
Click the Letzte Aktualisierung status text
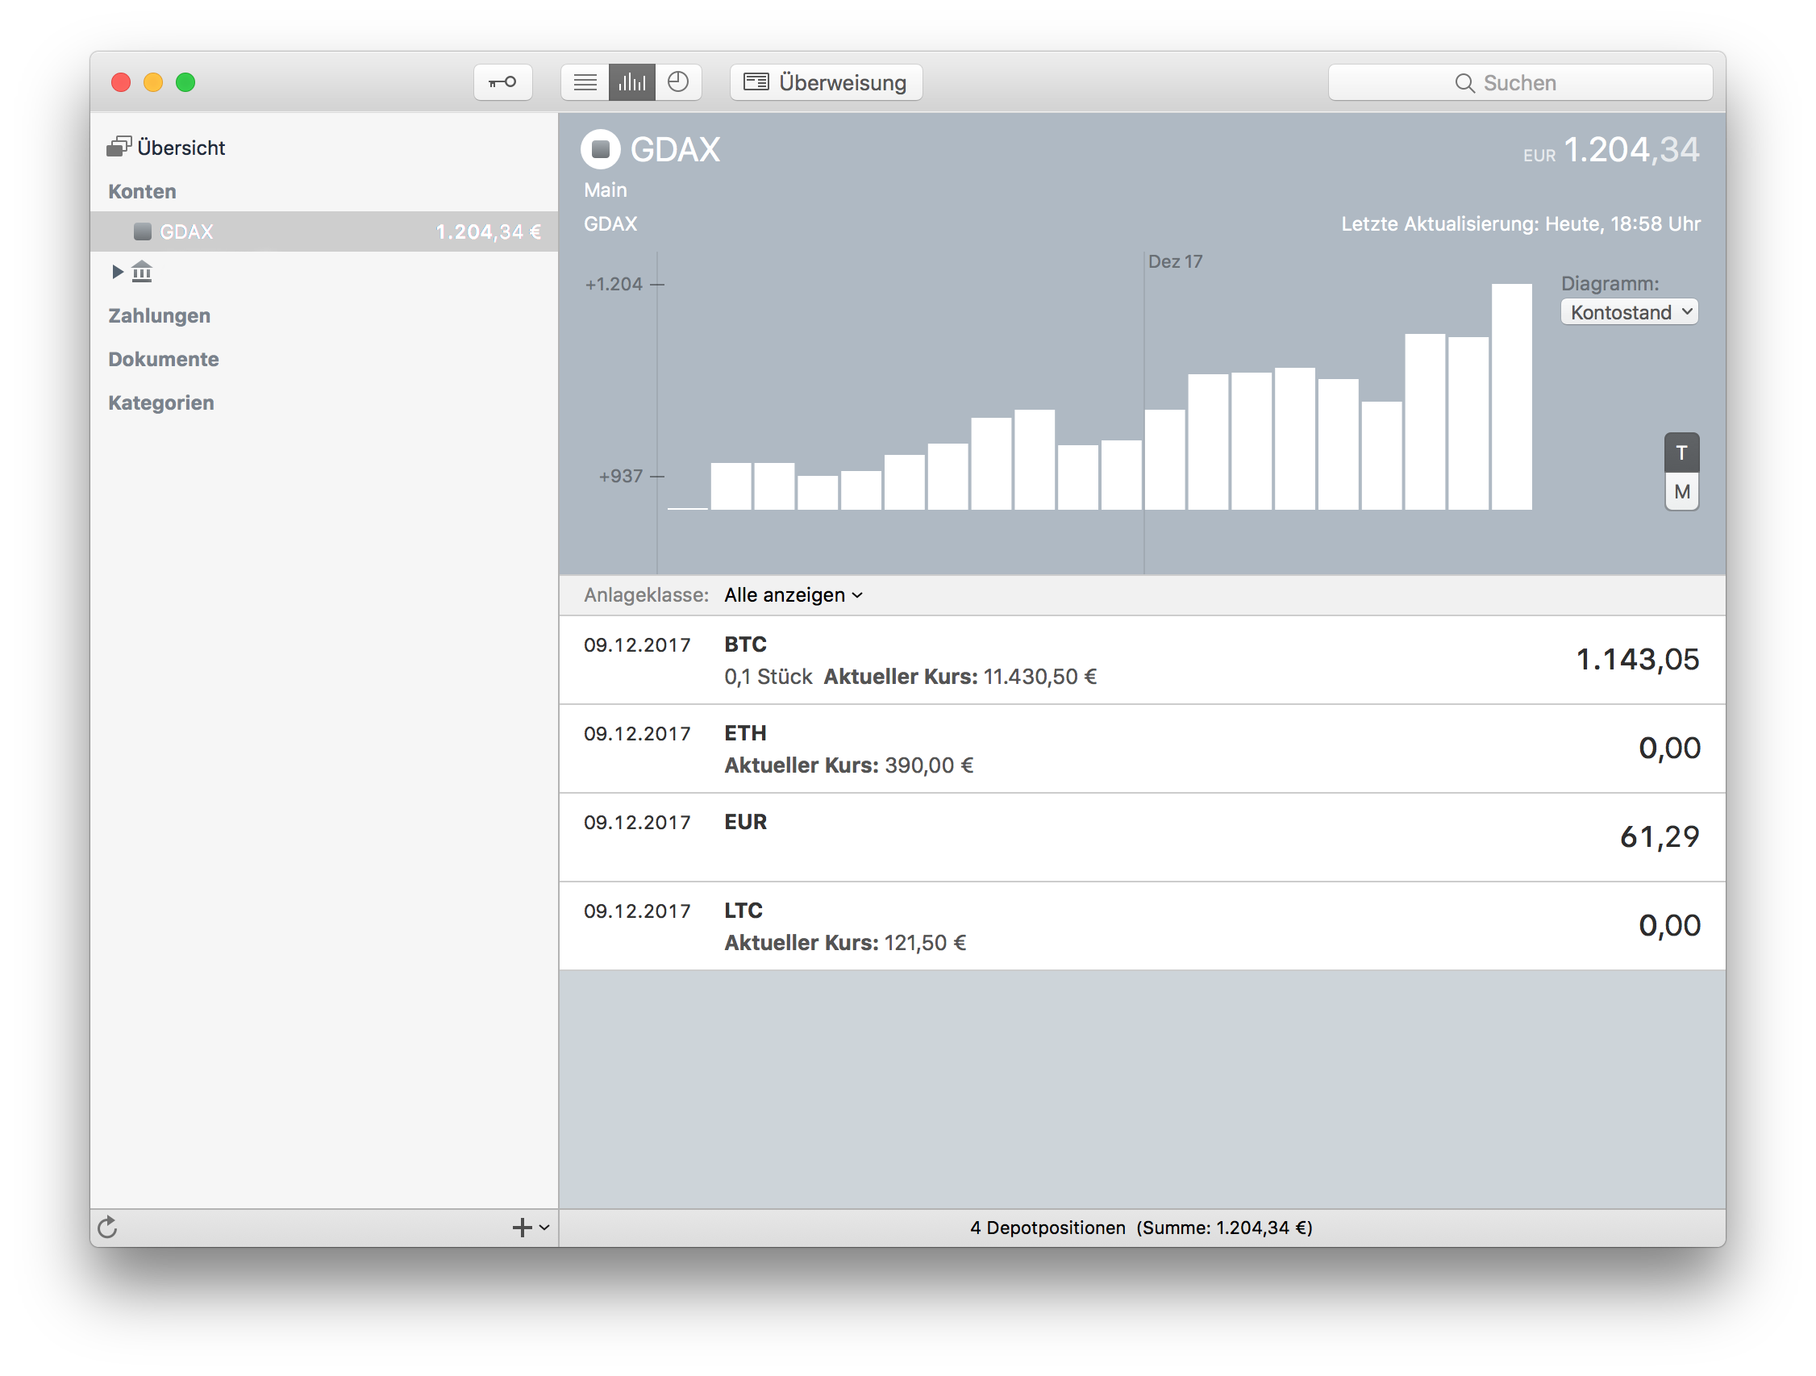(x=1520, y=223)
